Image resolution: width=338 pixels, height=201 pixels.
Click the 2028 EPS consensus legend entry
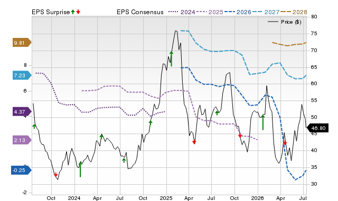click(x=294, y=12)
